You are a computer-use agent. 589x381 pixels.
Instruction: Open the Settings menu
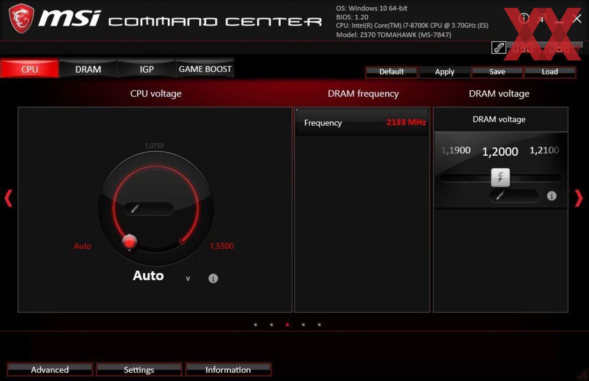tap(139, 370)
